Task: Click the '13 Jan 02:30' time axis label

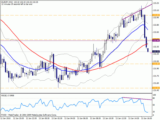Action: 57,118
